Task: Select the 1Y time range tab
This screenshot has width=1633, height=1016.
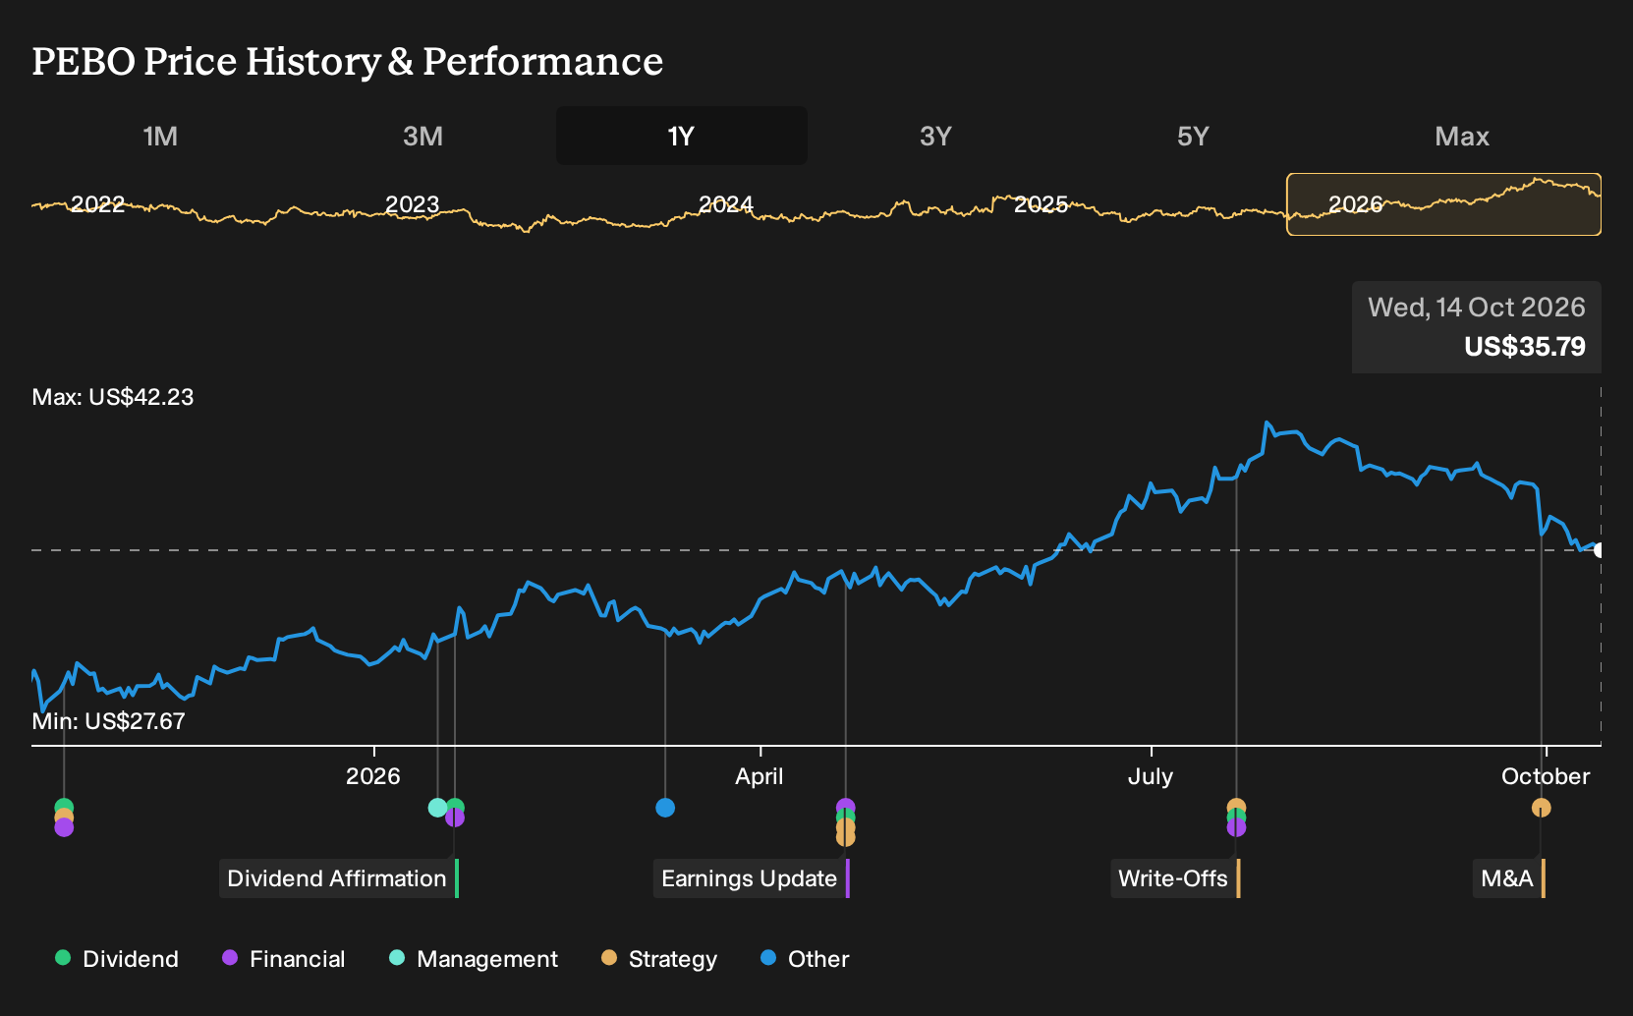Action: pos(682,136)
